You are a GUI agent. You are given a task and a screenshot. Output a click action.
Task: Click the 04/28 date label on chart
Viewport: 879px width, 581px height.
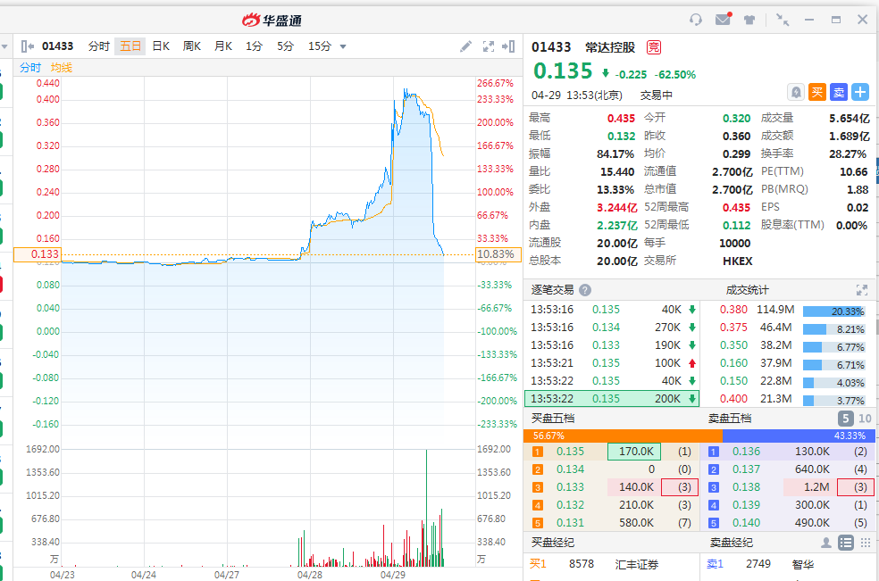[x=309, y=575]
